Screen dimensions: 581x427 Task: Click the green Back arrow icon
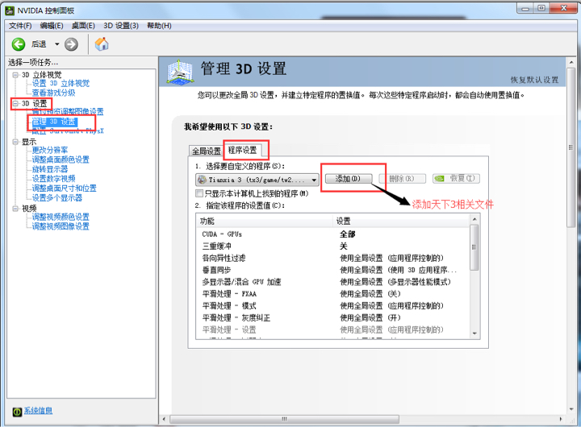pyautogui.click(x=18, y=44)
